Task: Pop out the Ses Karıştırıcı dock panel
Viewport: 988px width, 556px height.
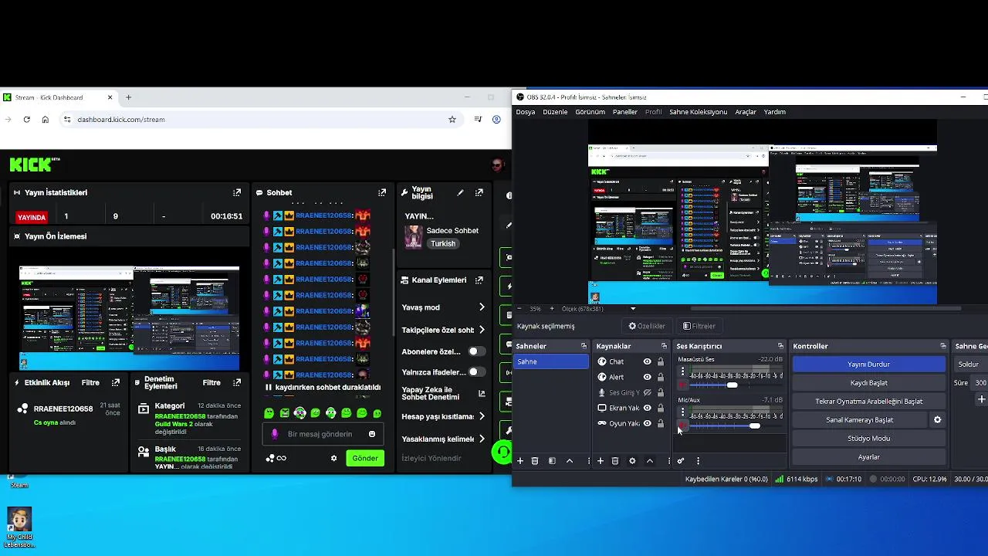Action: click(780, 346)
